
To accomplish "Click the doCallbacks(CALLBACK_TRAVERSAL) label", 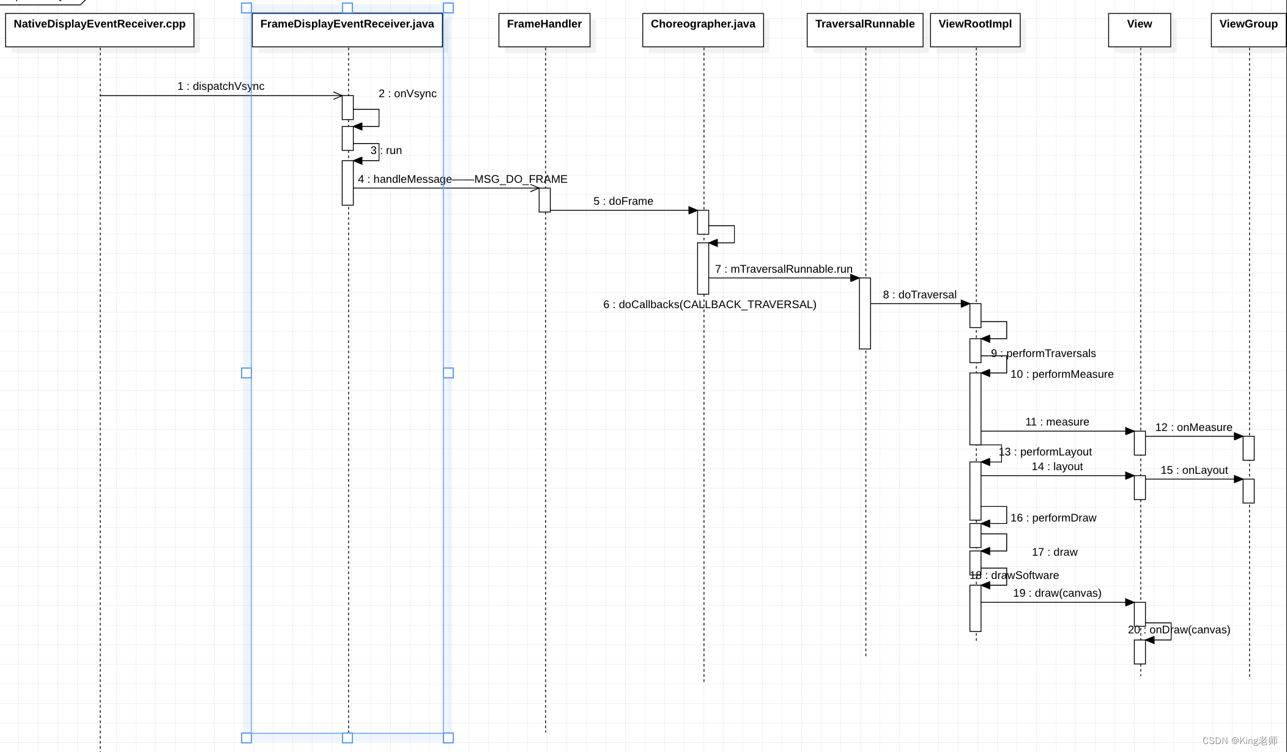I will coord(710,304).
